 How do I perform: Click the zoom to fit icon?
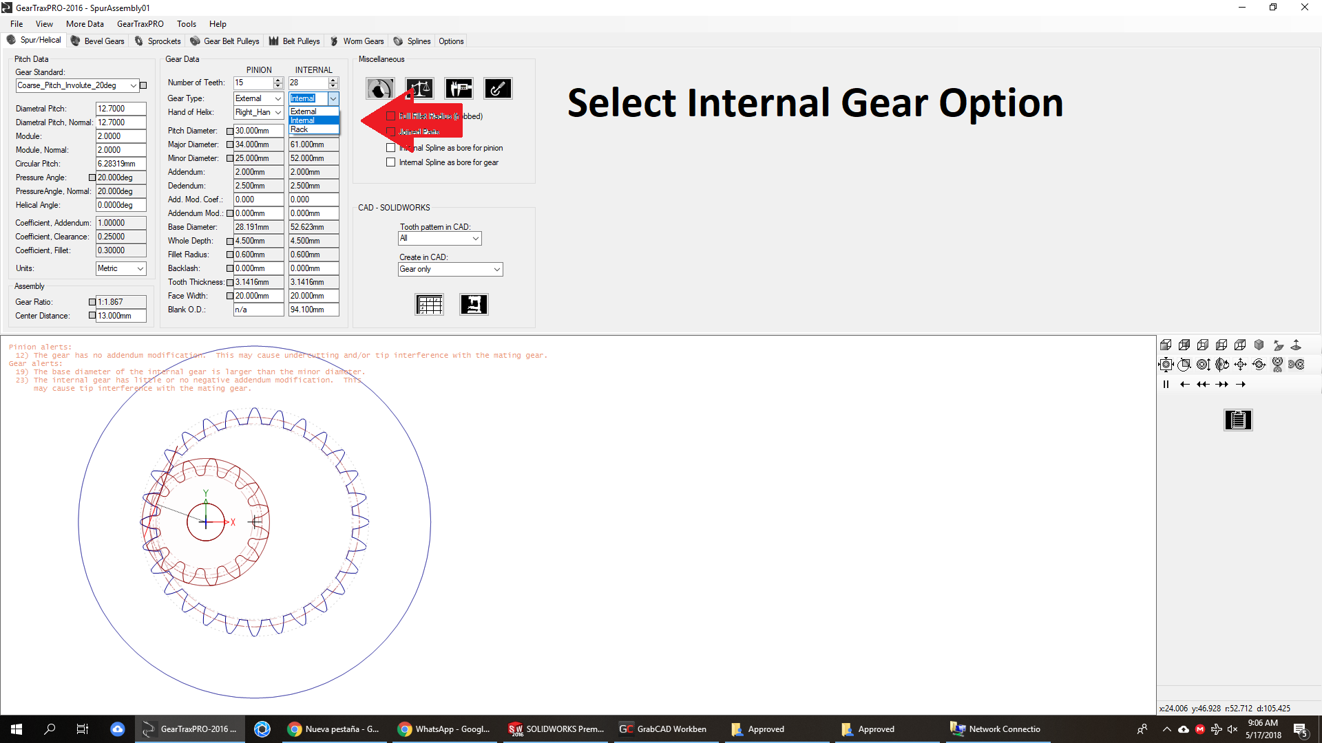(1166, 365)
